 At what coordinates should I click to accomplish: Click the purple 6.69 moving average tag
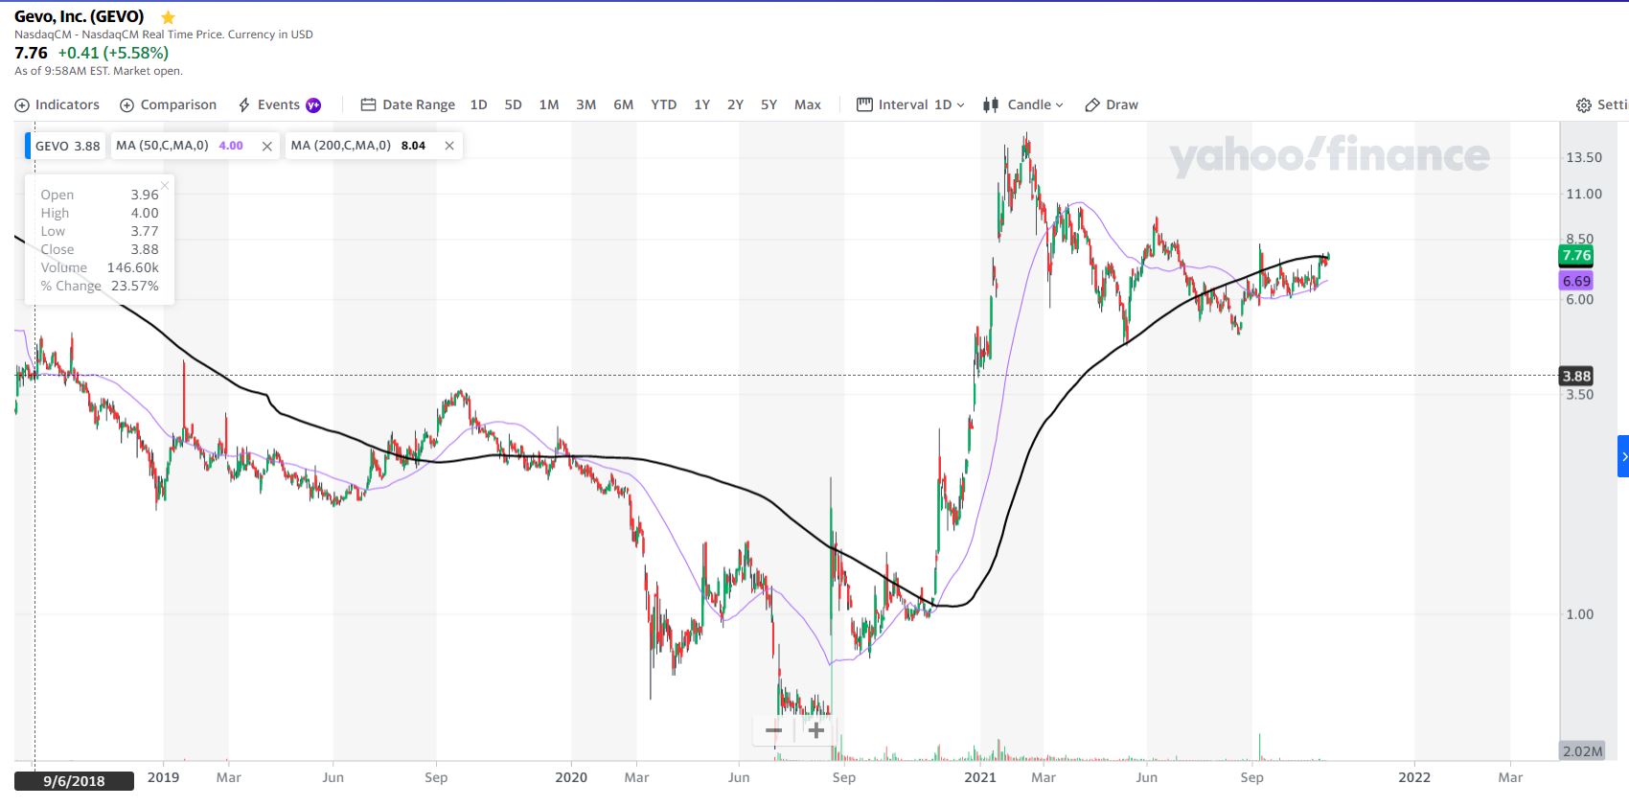1576,281
